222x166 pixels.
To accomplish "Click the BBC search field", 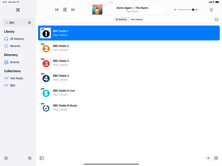I will click(18, 23).
